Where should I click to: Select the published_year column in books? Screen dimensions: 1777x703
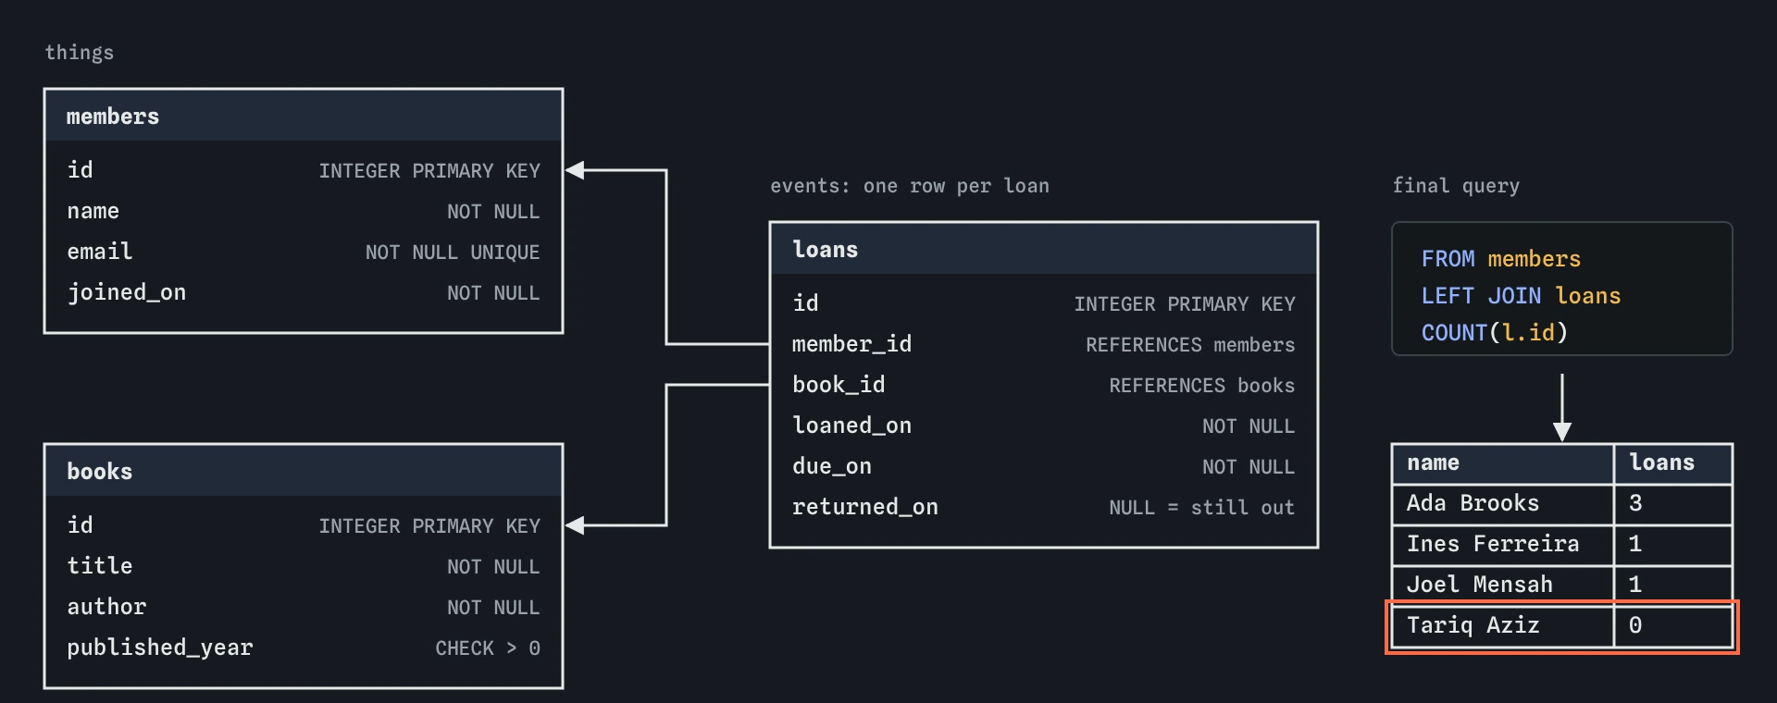click(x=304, y=647)
